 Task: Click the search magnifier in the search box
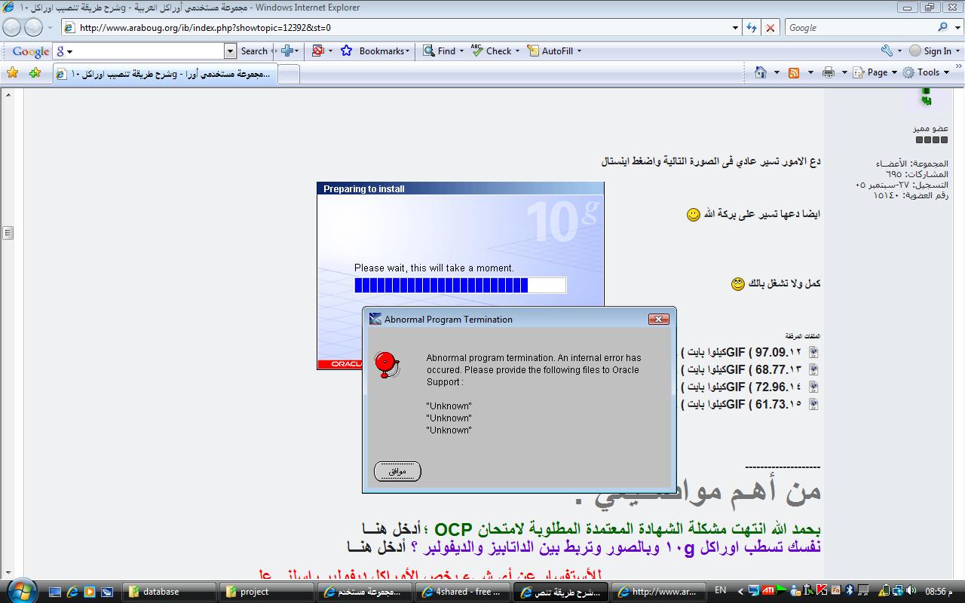pyautogui.click(x=942, y=27)
